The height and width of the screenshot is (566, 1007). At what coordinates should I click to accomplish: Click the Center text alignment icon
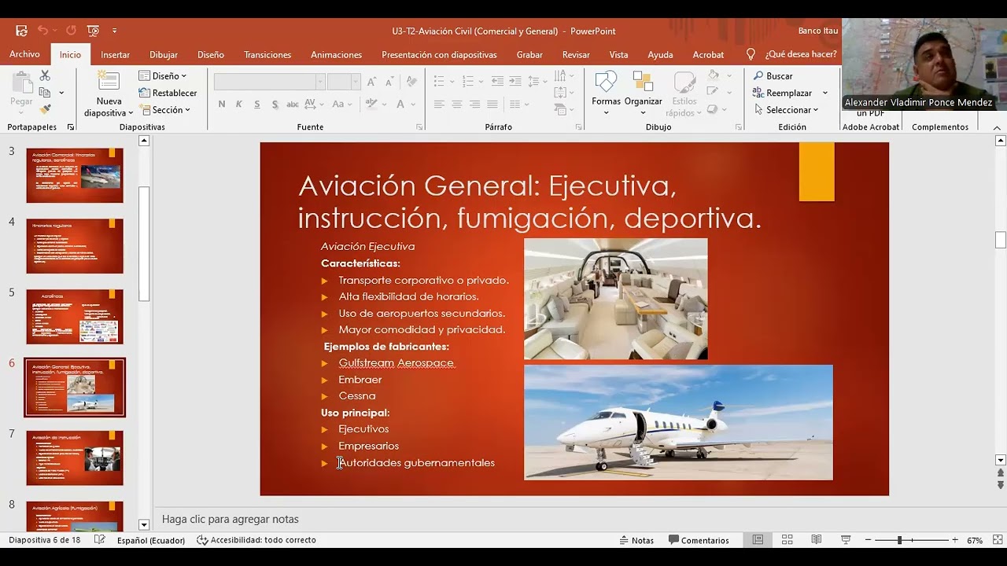click(x=456, y=104)
